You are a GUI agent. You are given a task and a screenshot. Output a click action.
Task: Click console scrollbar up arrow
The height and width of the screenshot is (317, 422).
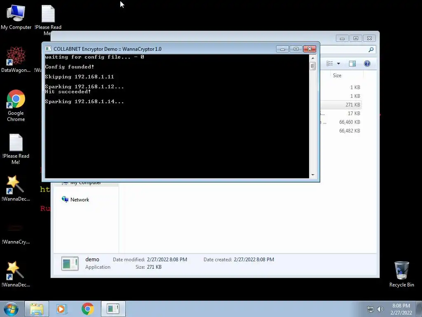(313, 58)
